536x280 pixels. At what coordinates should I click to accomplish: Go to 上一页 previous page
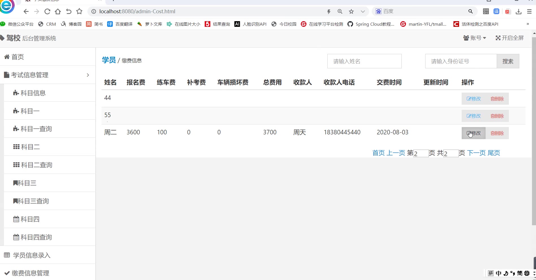tap(396, 153)
